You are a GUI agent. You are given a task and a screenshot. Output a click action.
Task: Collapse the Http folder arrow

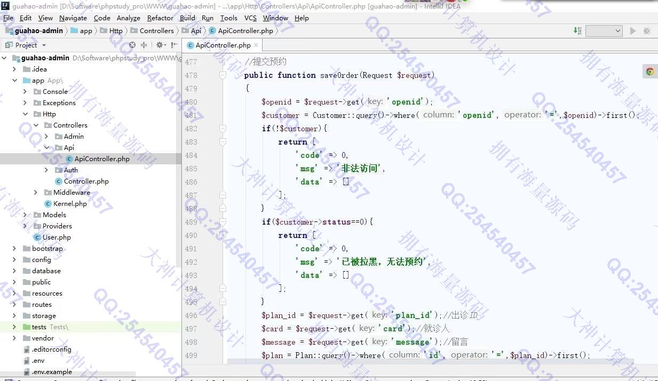click(x=25, y=114)
